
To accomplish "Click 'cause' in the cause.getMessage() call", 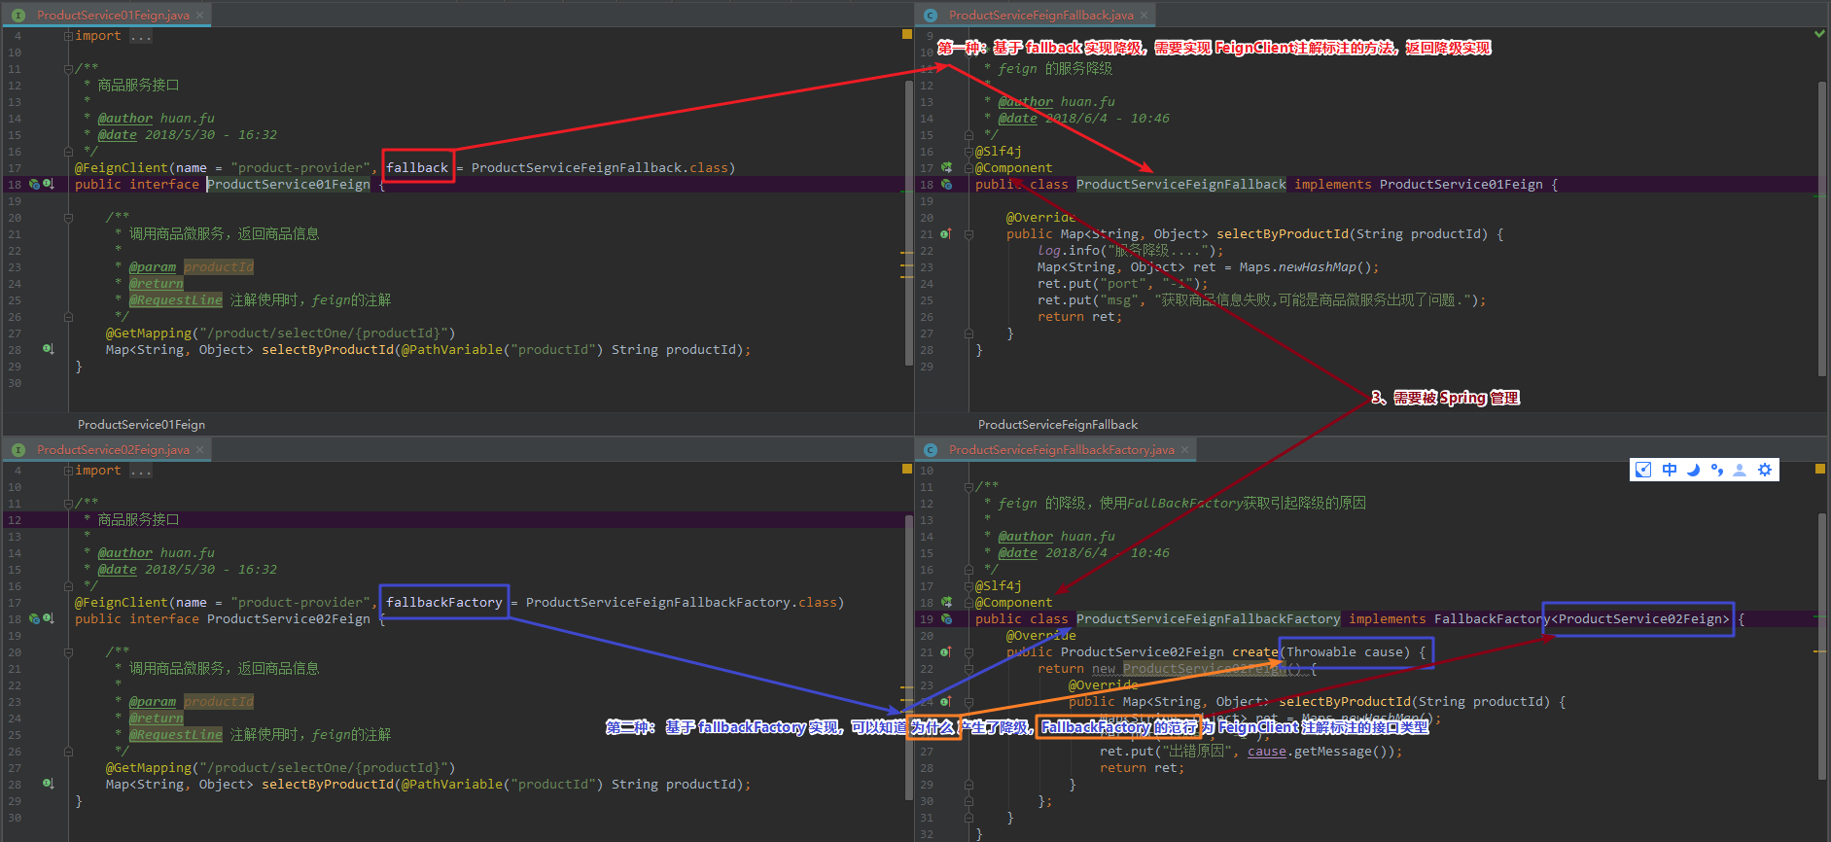I will (1267, 752).
